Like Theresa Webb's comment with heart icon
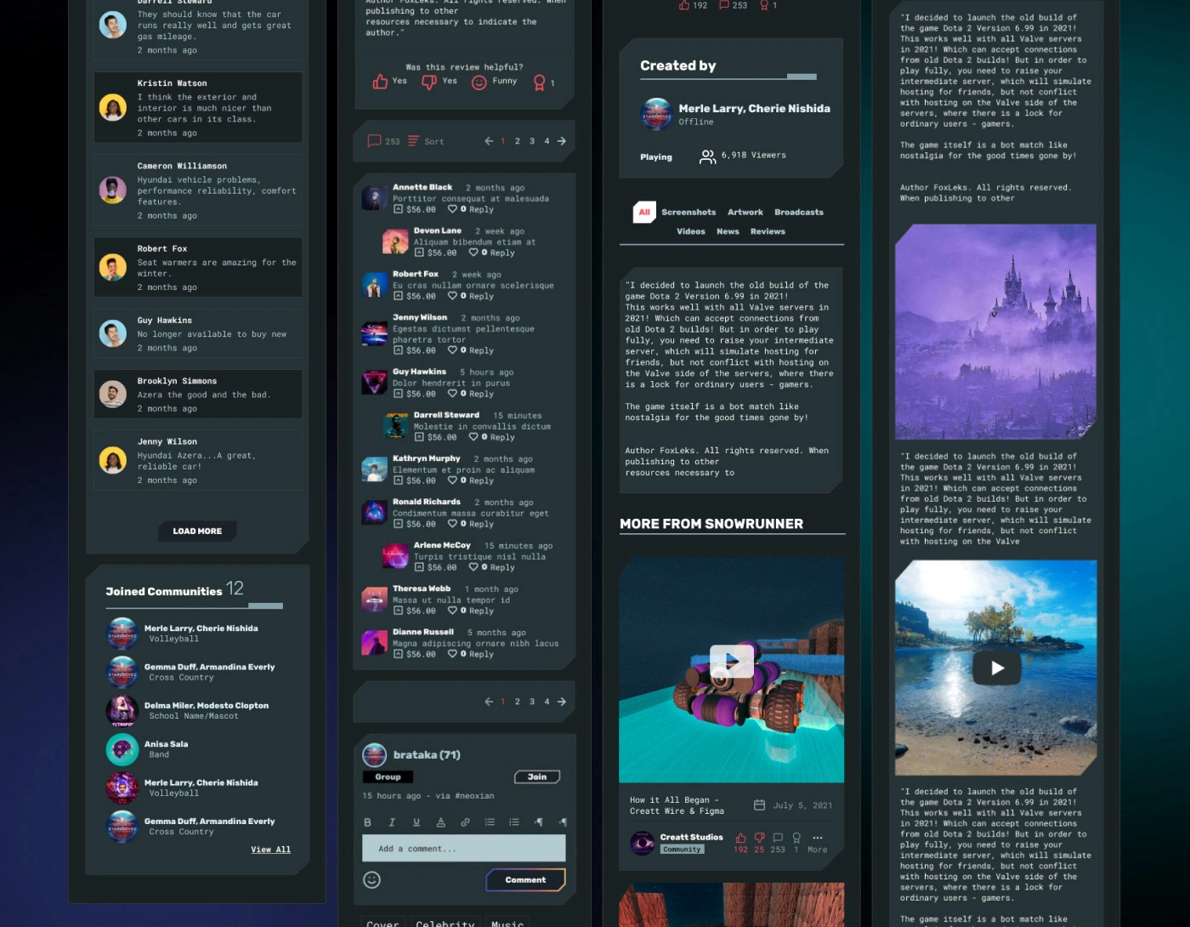Screen dimensions: 1190x927 coord(452,611)
